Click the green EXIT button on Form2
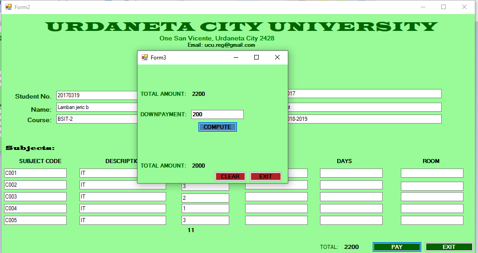This screenshot has width=478, height=253. tap(448, 247)
